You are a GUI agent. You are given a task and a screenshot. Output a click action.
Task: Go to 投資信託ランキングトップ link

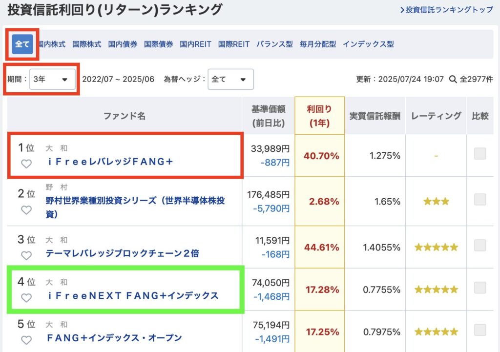[446, 10]
